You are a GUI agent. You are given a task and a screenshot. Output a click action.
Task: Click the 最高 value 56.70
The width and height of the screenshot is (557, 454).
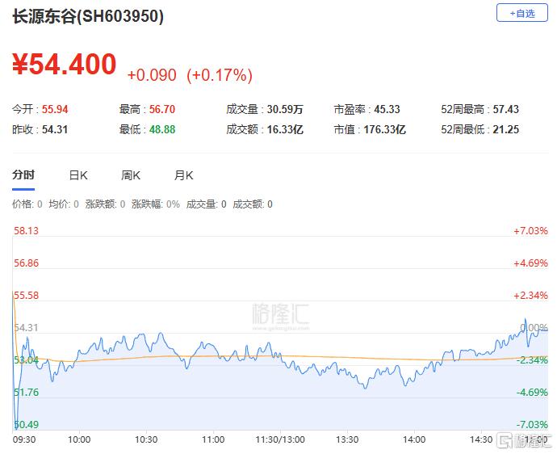coord(162,109)
